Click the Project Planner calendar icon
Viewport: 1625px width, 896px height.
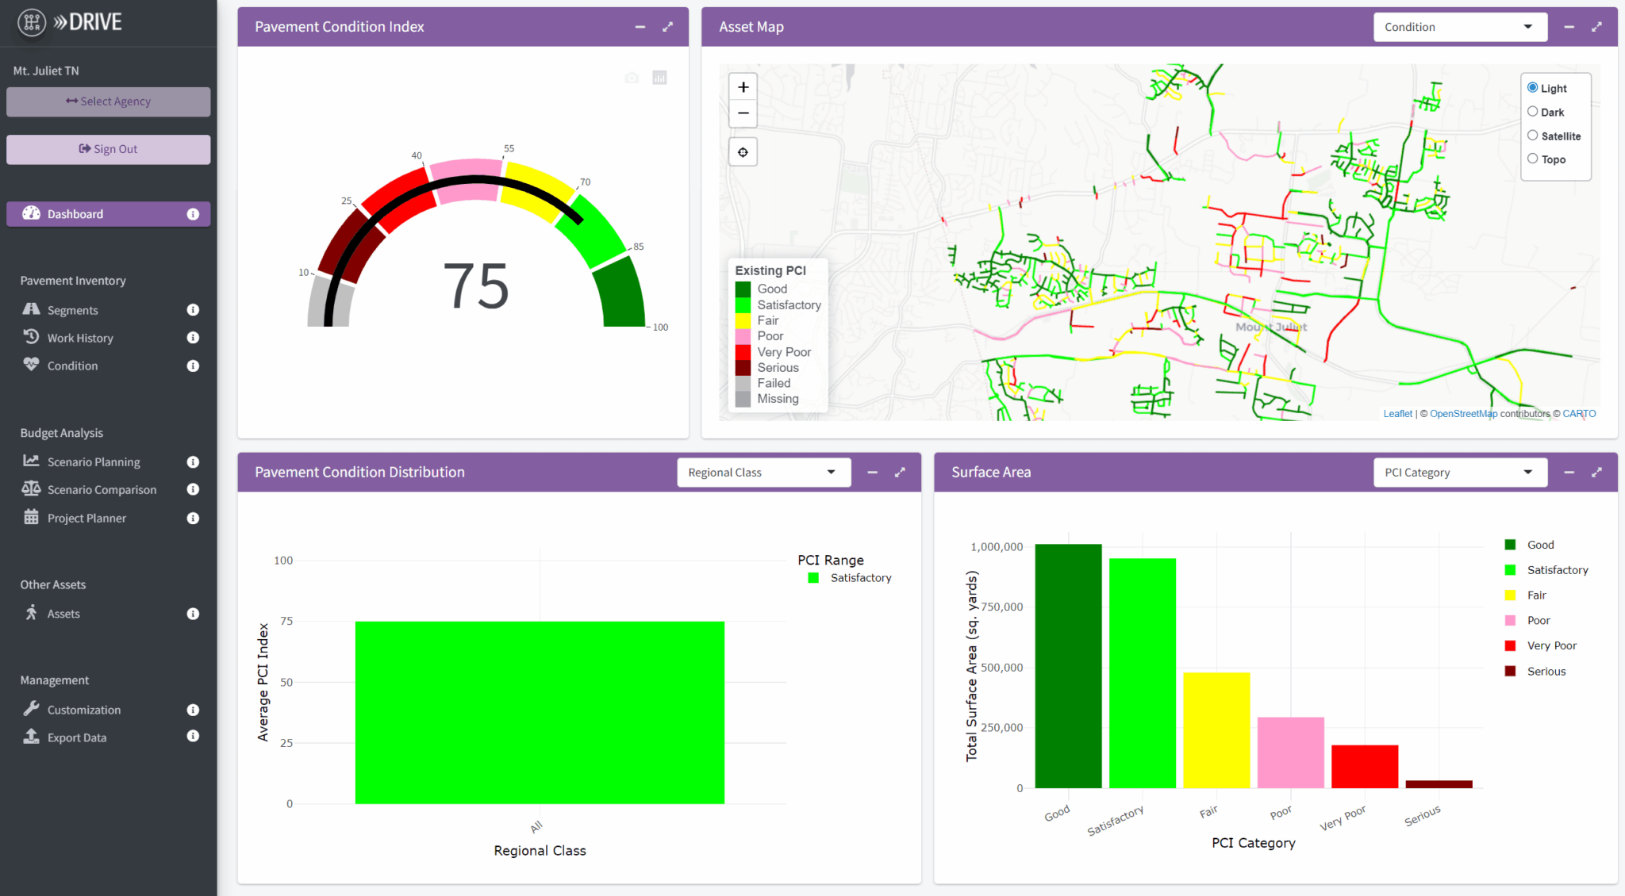(32, 518)
